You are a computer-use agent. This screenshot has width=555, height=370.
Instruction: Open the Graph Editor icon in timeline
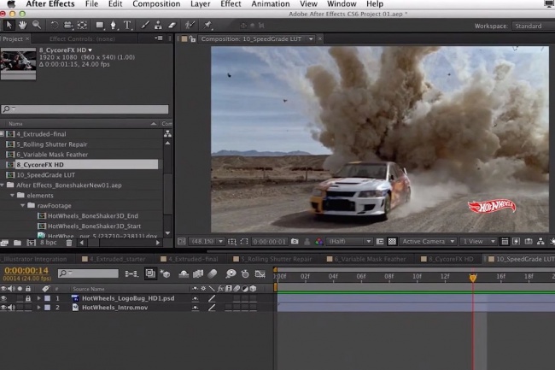260,273
